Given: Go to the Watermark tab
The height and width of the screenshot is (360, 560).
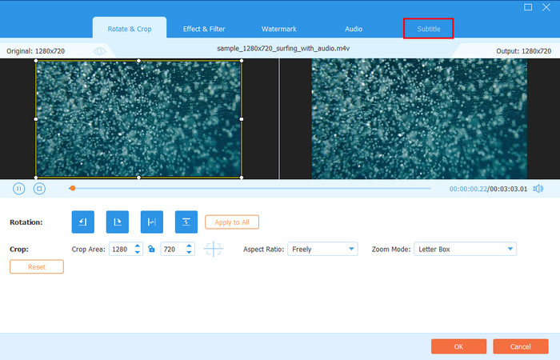Looking at the screenshot, I should [x=279, y=29].
